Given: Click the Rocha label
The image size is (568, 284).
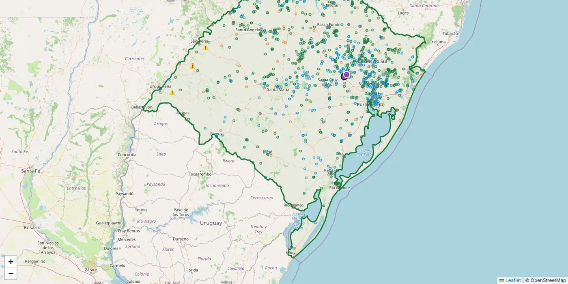Looking at the screenshot, I should [x=271, y=268].
